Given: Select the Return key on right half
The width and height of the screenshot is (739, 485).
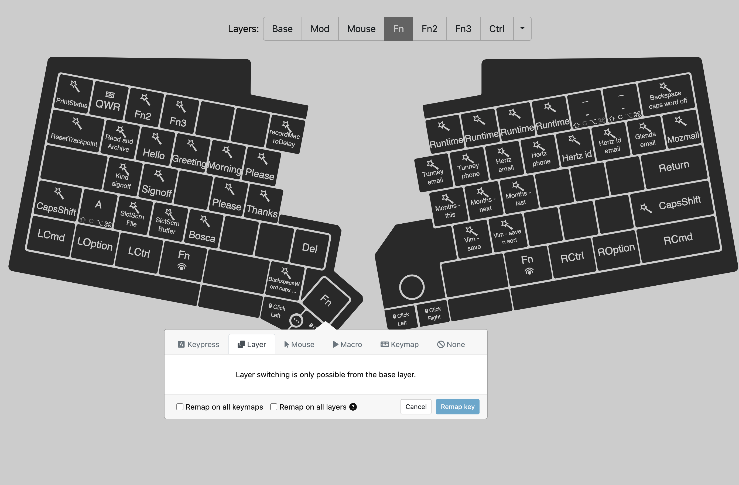Looking at the screenshot, I should tap(674, 167).
